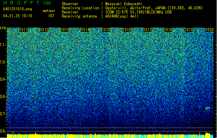Click the 1012 time marker
This screenshot has height=138, width=217.
point(44,30)
